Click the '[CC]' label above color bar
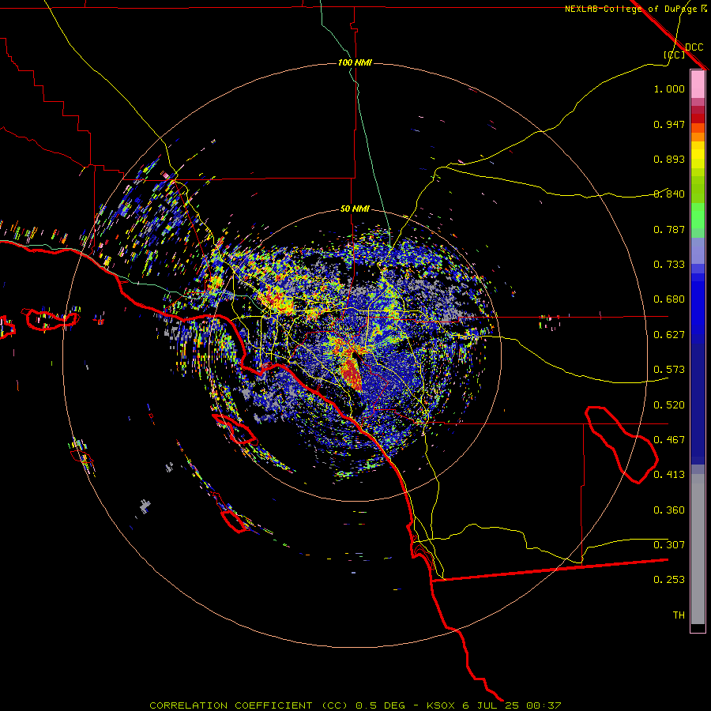Image resolution: width=711 pixels, height=711 pixels. coord(675,55)
